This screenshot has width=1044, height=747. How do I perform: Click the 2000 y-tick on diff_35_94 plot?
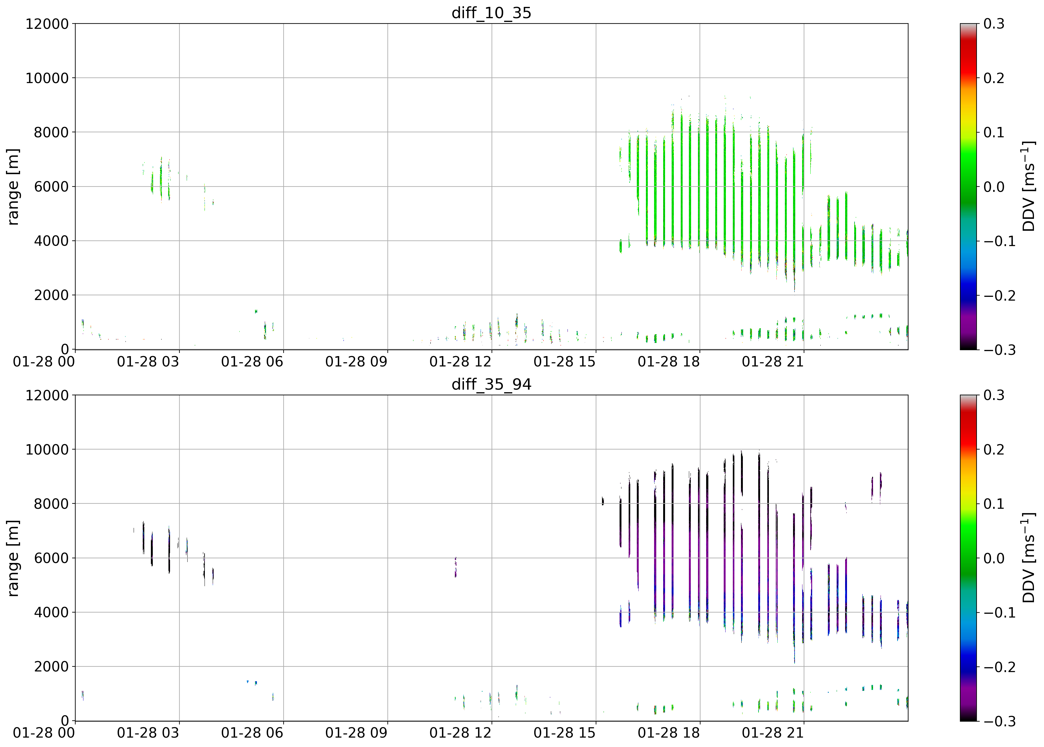click(x=51, y=667)
